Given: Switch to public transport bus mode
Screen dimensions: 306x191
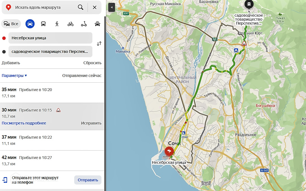Looking at the screenshot, I should pyautogui.click(x=43, y=24).
